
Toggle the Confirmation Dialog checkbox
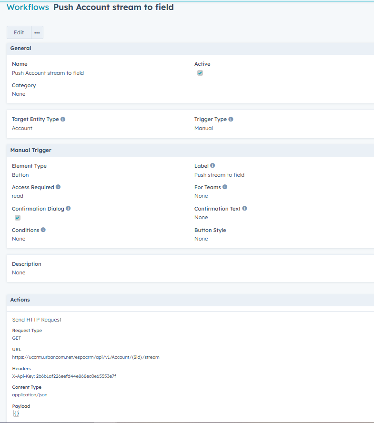tap(18, 218)
